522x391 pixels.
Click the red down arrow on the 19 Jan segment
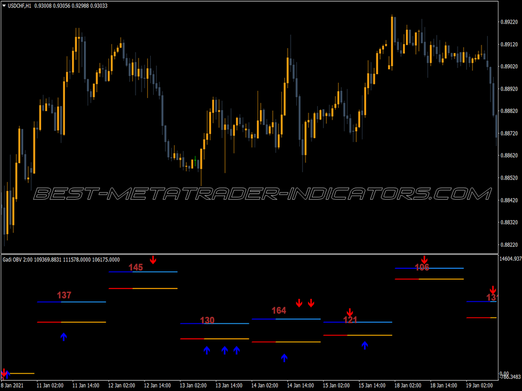coord(493,290)
